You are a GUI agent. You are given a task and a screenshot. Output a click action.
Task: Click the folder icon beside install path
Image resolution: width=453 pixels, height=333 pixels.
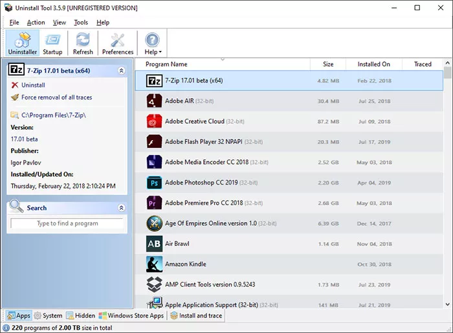pos(14,115)
